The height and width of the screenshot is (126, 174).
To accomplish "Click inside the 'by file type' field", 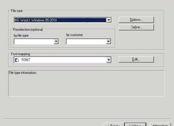I will pos(34,41).
